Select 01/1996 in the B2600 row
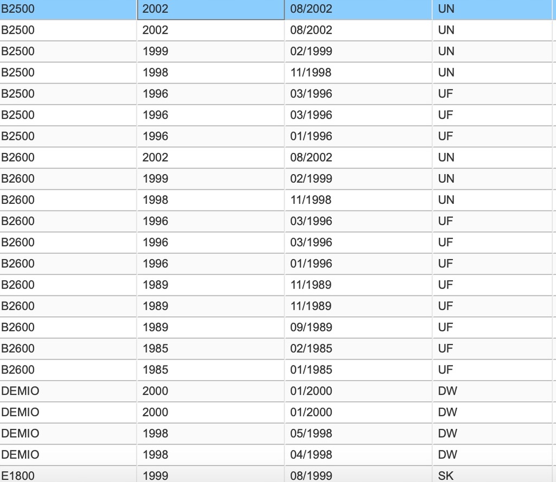556x482 pixels. (358, 264)
